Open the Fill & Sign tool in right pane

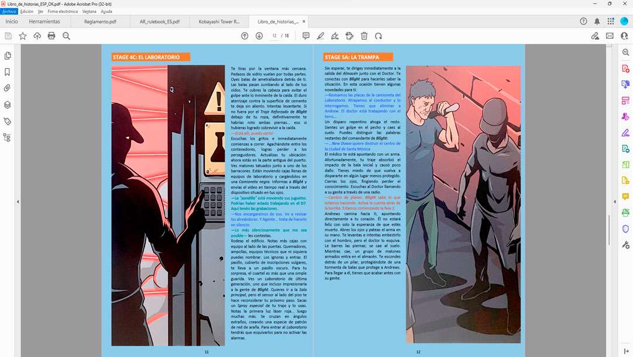point(625,132)
